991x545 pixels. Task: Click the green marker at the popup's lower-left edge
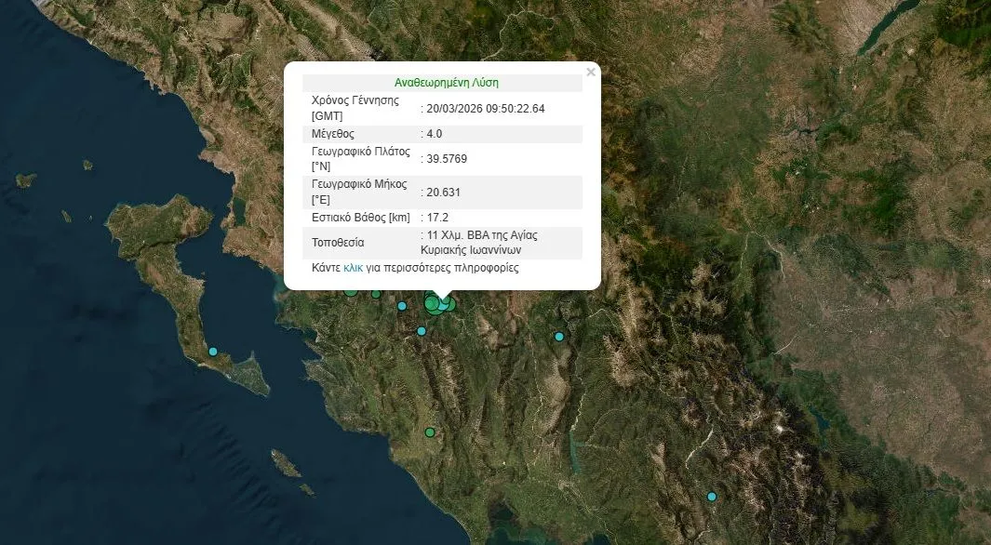(351, 290)
